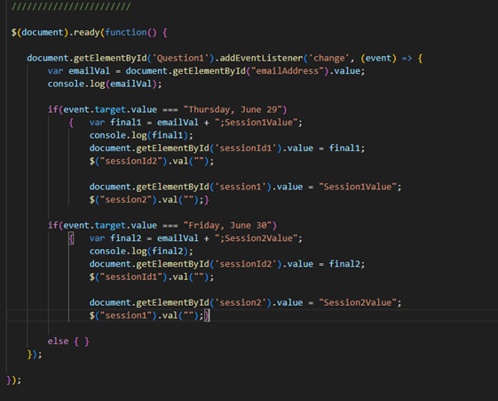Viewport: 498px width, 401px height.
Task: Click the "emailAddress" string literal
Action: pyautogui.click(x=288, y=71)
